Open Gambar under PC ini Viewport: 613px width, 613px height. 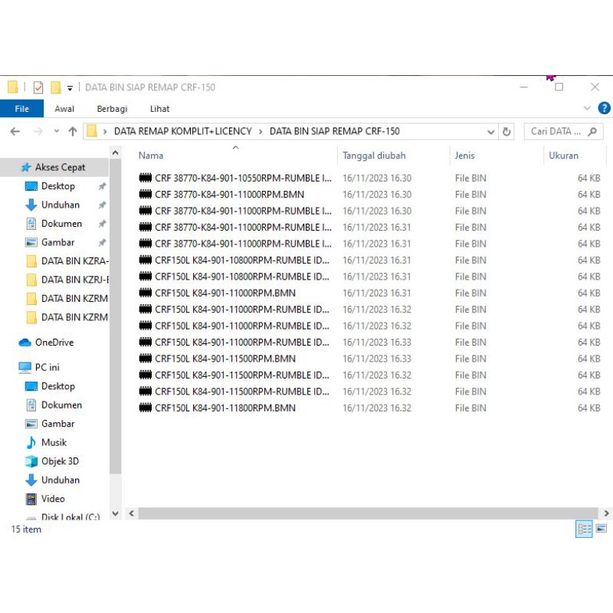click(x=58, y=424)
